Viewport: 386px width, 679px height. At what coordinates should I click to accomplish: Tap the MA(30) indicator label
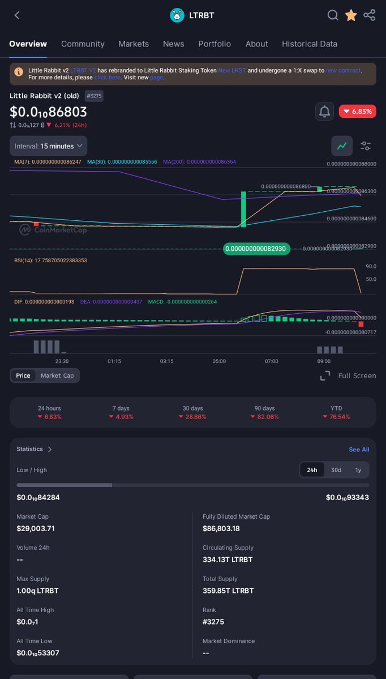pyautogui.click(x=122, y=161)
